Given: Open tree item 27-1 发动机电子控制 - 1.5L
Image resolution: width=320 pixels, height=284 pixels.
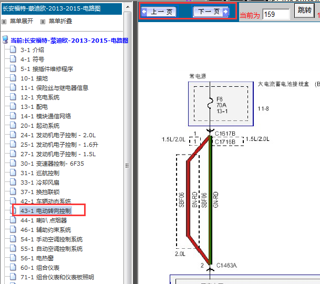Looking at the screenshot, I should coord(58,154).
